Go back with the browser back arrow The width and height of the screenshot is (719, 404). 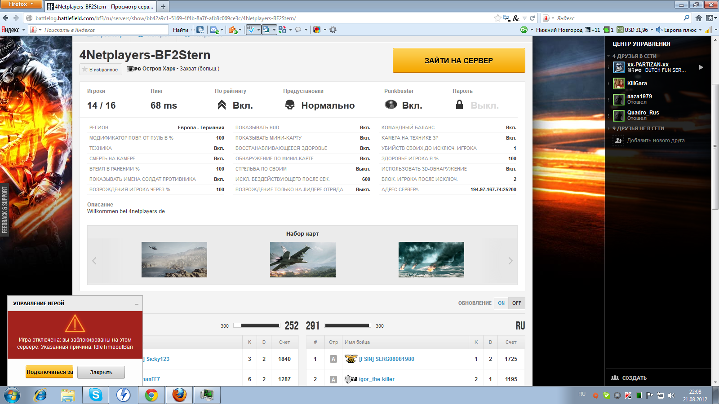(x=5, y=18)
